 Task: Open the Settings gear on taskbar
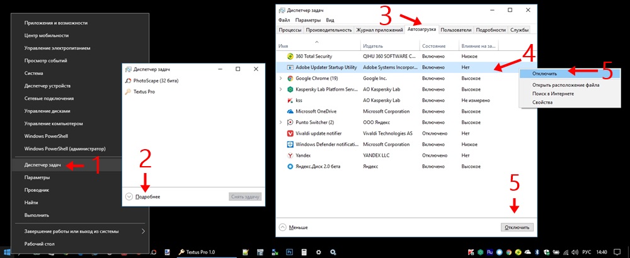318,252
